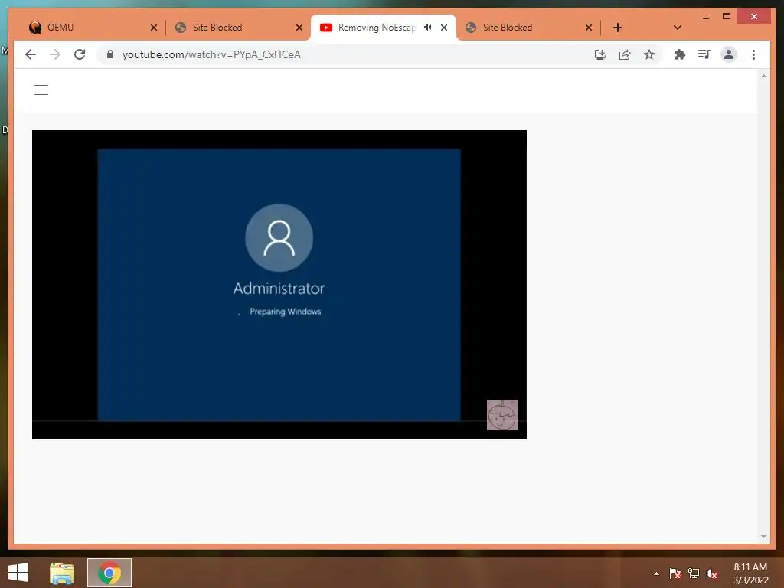784x588 pixels.
Task: Minimize the Chrome window
Action: 705,17
